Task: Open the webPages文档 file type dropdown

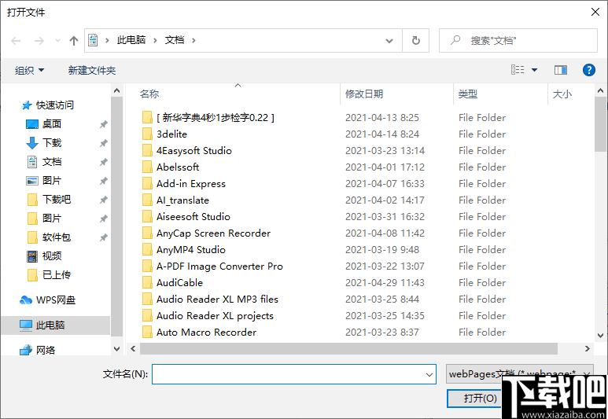Action: pyautogui.click(x=519, y=374)
